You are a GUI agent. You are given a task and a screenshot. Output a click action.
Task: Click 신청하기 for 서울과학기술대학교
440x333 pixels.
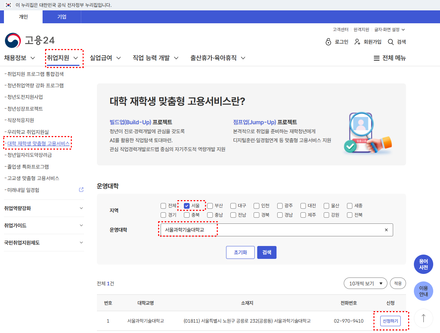tap(390, 321)
